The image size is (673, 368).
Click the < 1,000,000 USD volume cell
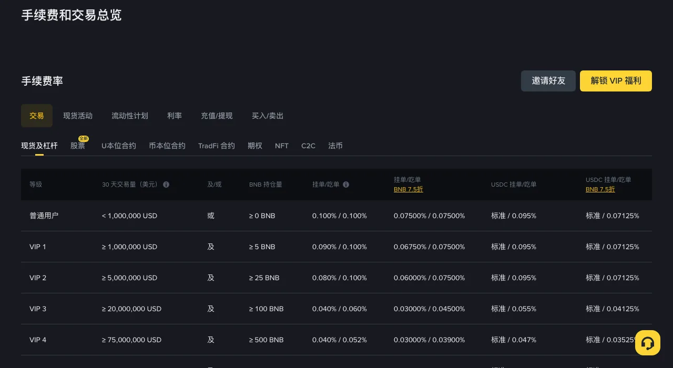coord(129,216)
